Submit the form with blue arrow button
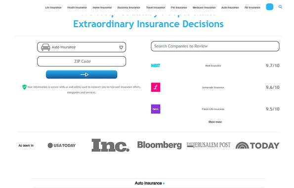The width and height of the screenshot is (294, 188). pos(82,75)
